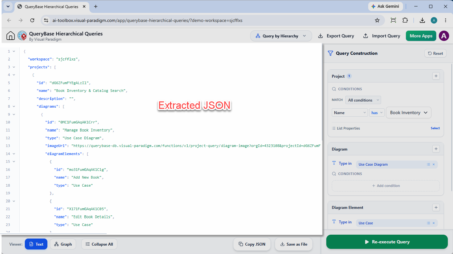Bookmark this page with the star icon
Image resolution: width=453 pixels, height=254 pixels.
[377, 20]
